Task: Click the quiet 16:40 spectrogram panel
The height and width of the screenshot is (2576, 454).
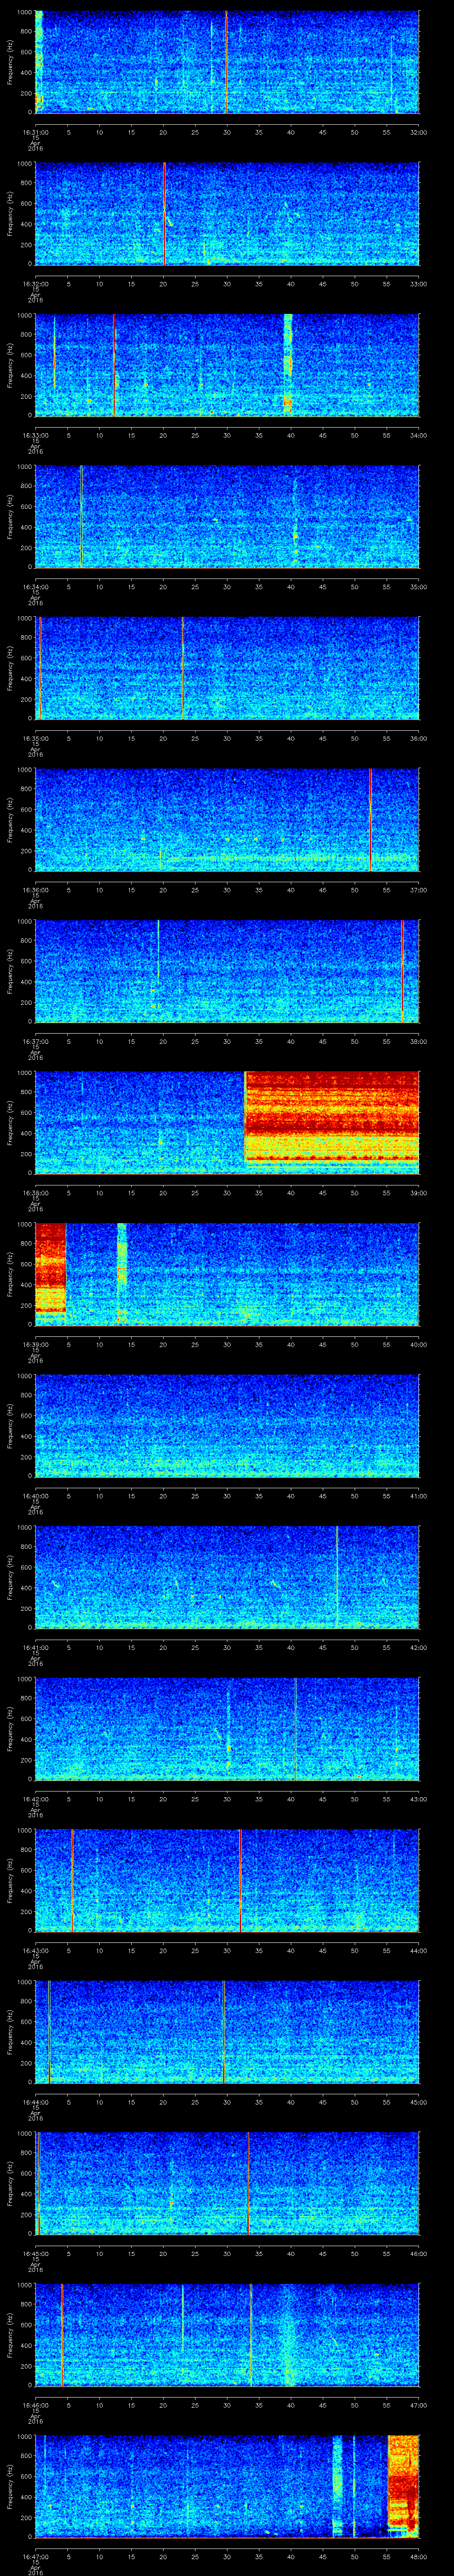Action: coord(227,1426)
